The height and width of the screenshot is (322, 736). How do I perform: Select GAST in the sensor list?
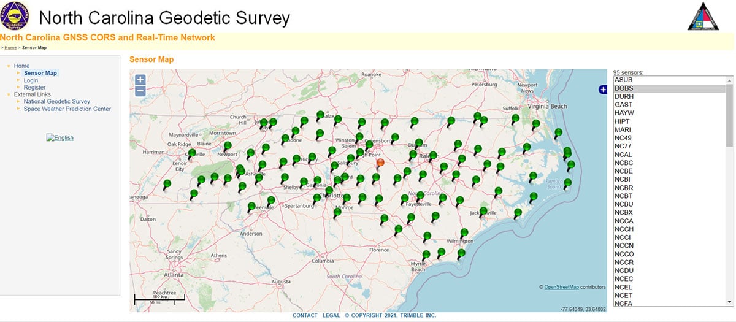[x=669, y=105]
